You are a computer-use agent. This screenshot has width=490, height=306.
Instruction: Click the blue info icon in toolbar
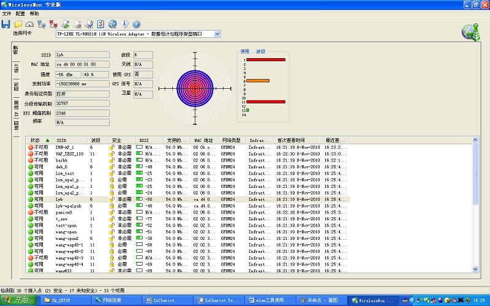coord(124,24)
